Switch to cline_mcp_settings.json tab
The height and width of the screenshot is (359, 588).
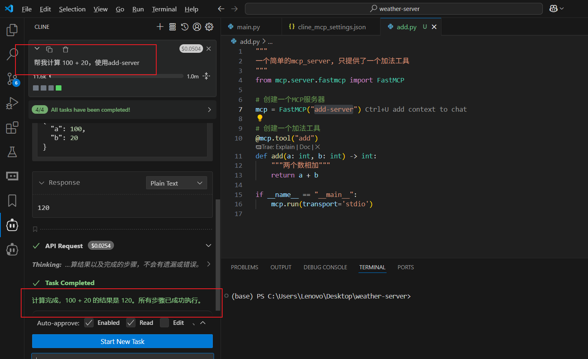click(x=331, y=27)
